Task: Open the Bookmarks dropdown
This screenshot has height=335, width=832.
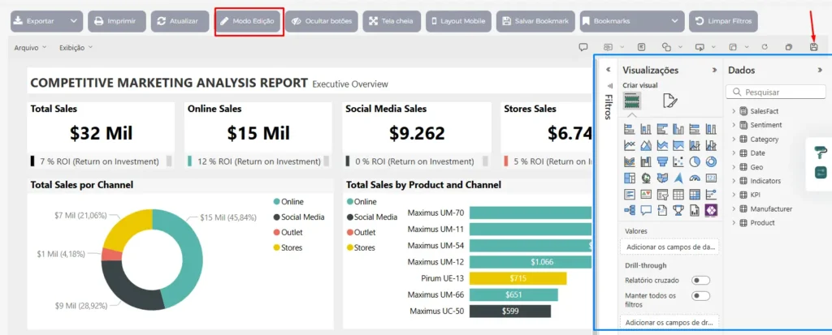Action: [631, 21]
